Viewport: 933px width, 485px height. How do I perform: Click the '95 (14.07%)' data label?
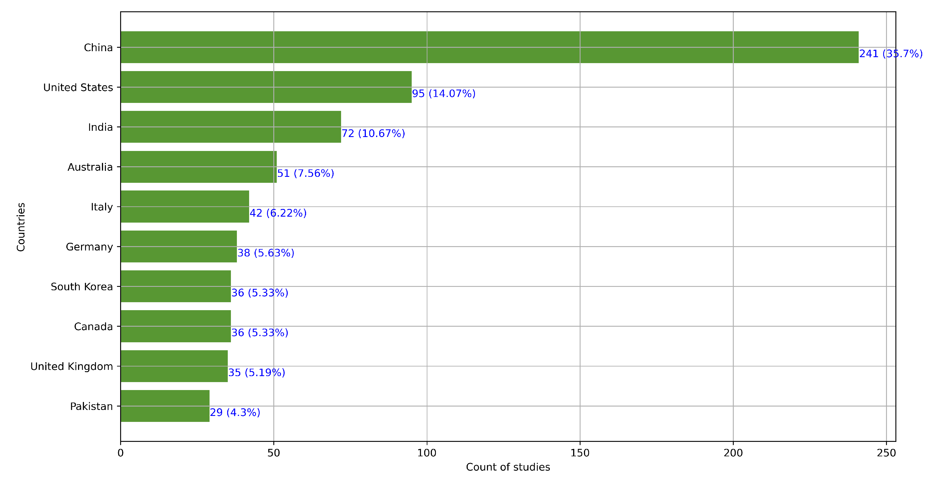tap(443, 94)
